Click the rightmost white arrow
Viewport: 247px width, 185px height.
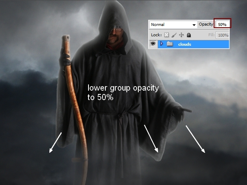coord(196,139)
